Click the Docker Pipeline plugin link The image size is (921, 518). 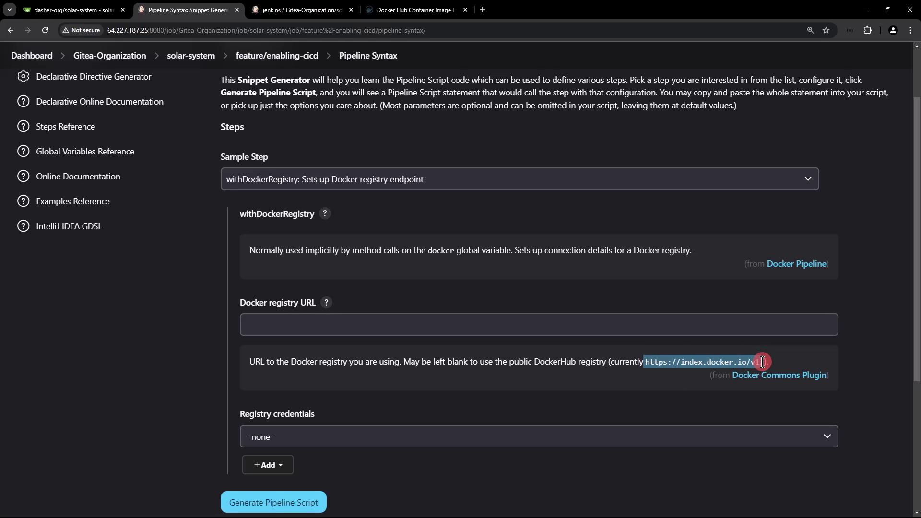pyautogui.click(x=796, y=264)
